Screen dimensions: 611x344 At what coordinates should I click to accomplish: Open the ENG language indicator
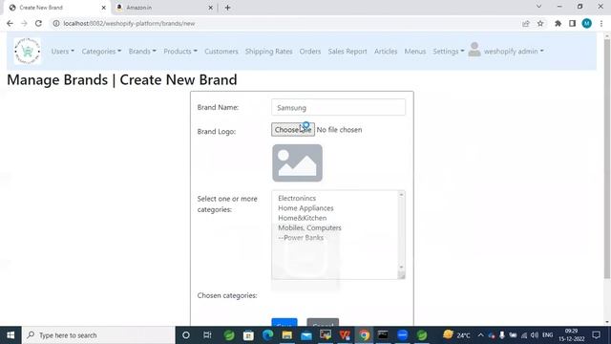pos(547,335)
